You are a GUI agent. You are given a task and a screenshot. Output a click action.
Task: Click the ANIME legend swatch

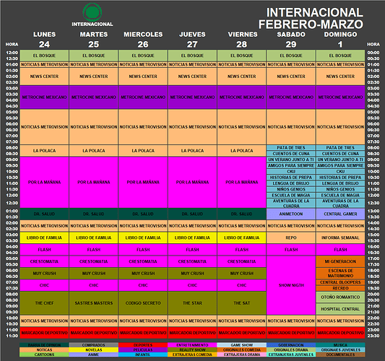click(x=94, y=355)
